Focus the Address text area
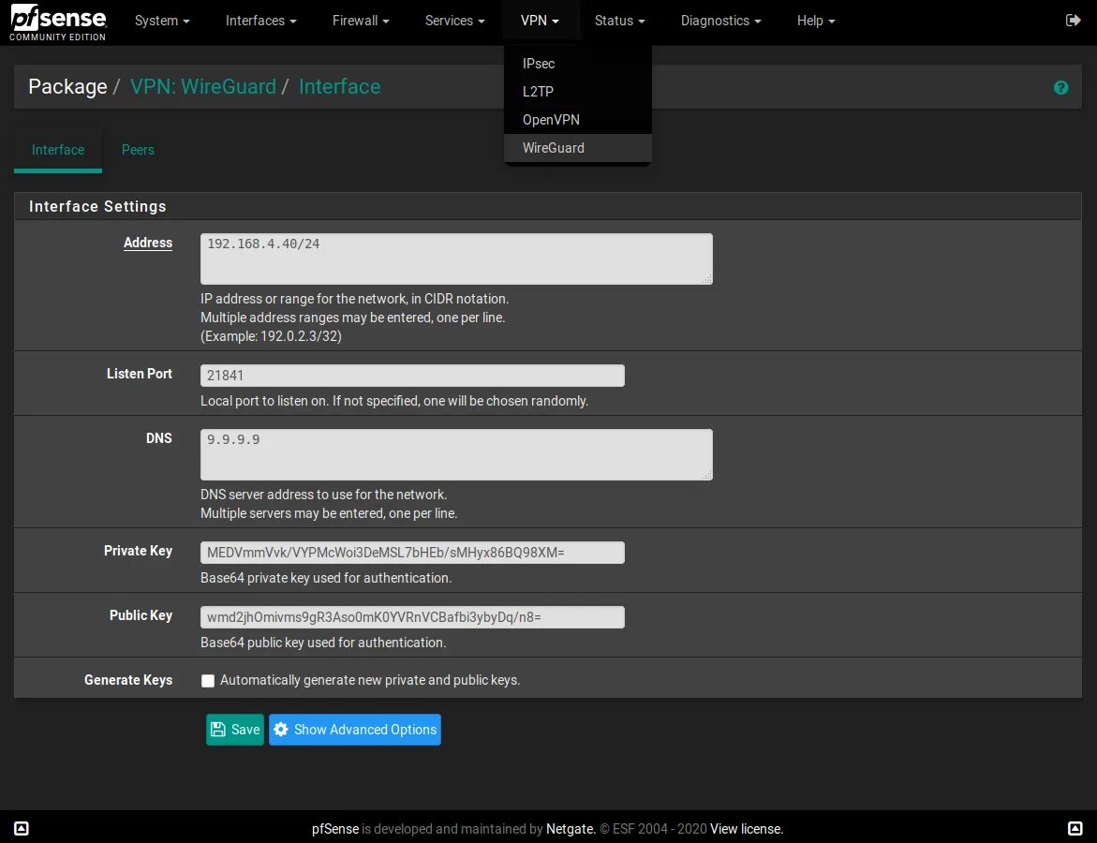The height and width of the screenshot is (843, 1097). coord(456,259)
